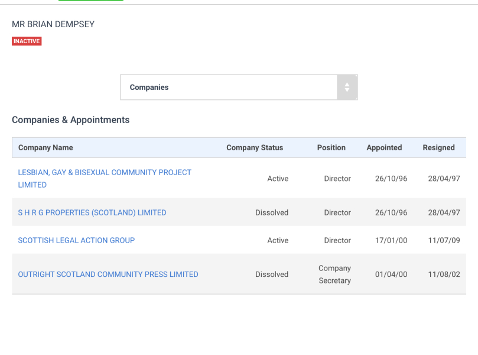Click the Position column header

click(x=331, y=147)
